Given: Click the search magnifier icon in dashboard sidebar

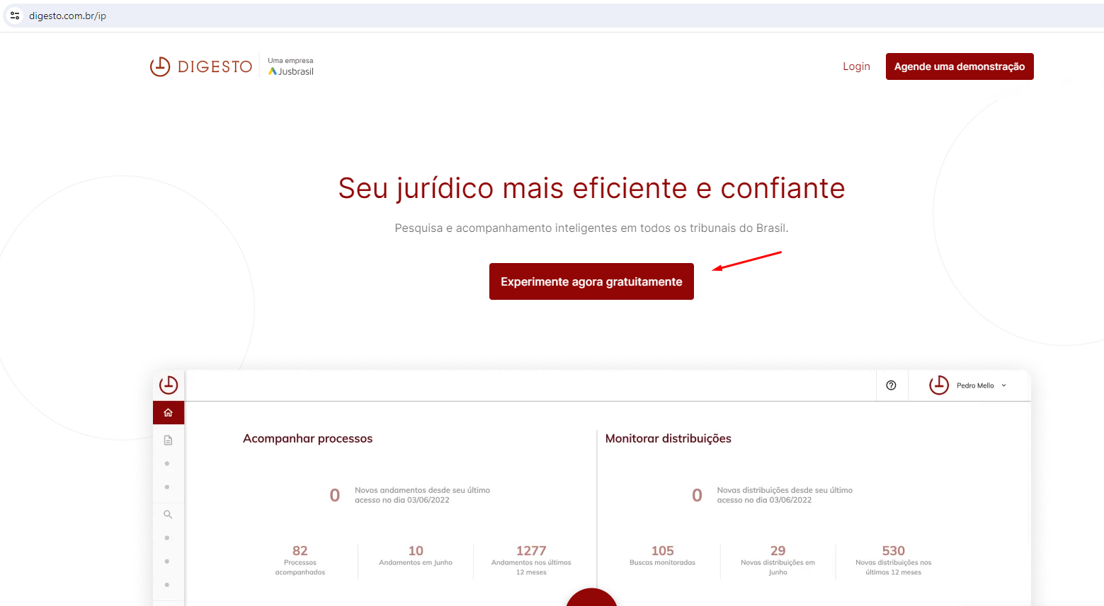Looking at the screenshot, I should 168,515.
